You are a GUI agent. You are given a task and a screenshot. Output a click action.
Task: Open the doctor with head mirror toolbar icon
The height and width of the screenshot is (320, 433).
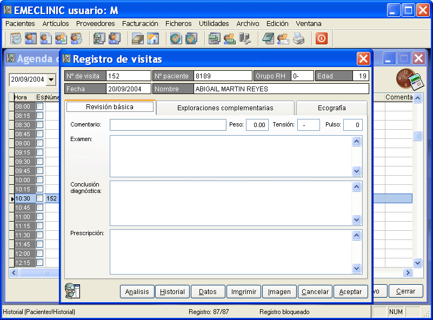click(x=99, y=38)
